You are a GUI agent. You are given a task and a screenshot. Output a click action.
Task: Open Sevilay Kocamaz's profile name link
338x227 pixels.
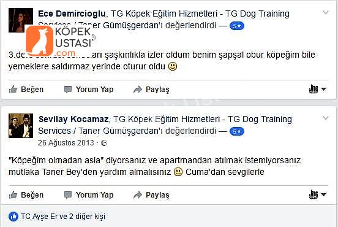pos(73,119)
